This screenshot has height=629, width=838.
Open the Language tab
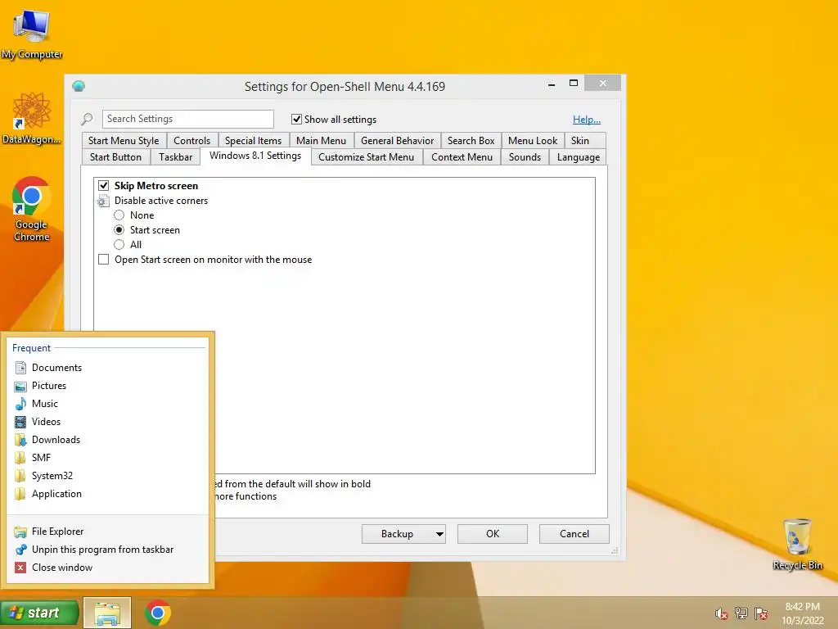(579, 157)
